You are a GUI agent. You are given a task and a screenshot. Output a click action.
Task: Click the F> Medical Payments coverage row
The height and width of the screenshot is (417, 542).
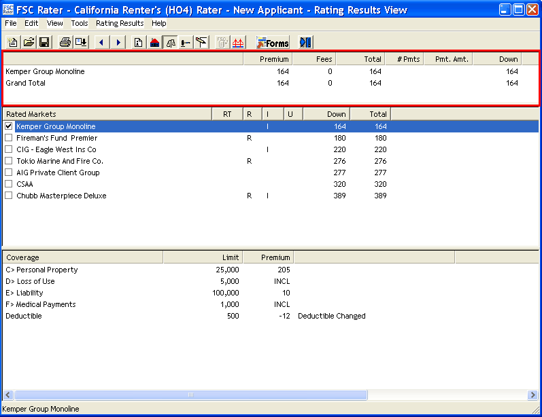point(271,304)
